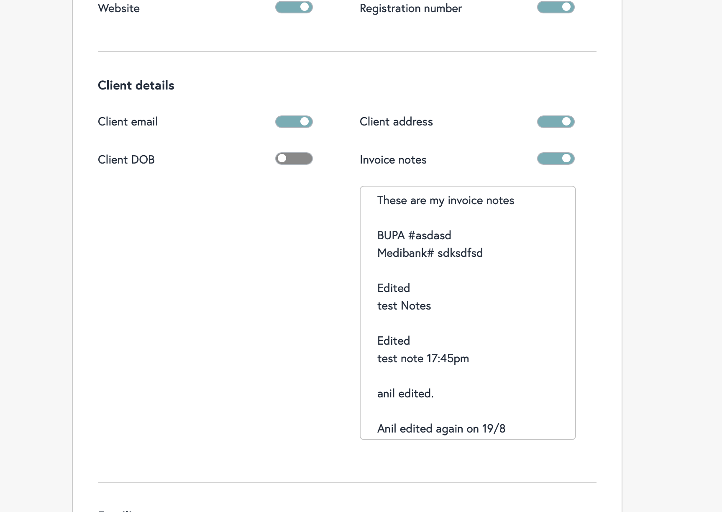Click the Registration number label
The height and width of the screenshot is (512, 722).
click(x=410, y=8)
